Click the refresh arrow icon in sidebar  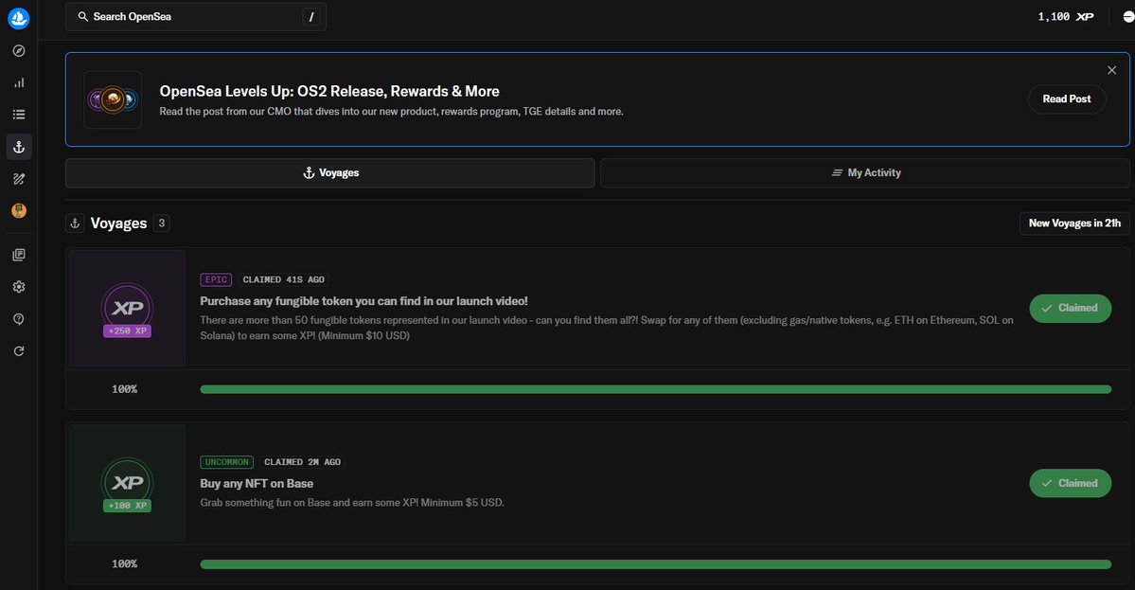pyautogui.click(x=19, y=351)
